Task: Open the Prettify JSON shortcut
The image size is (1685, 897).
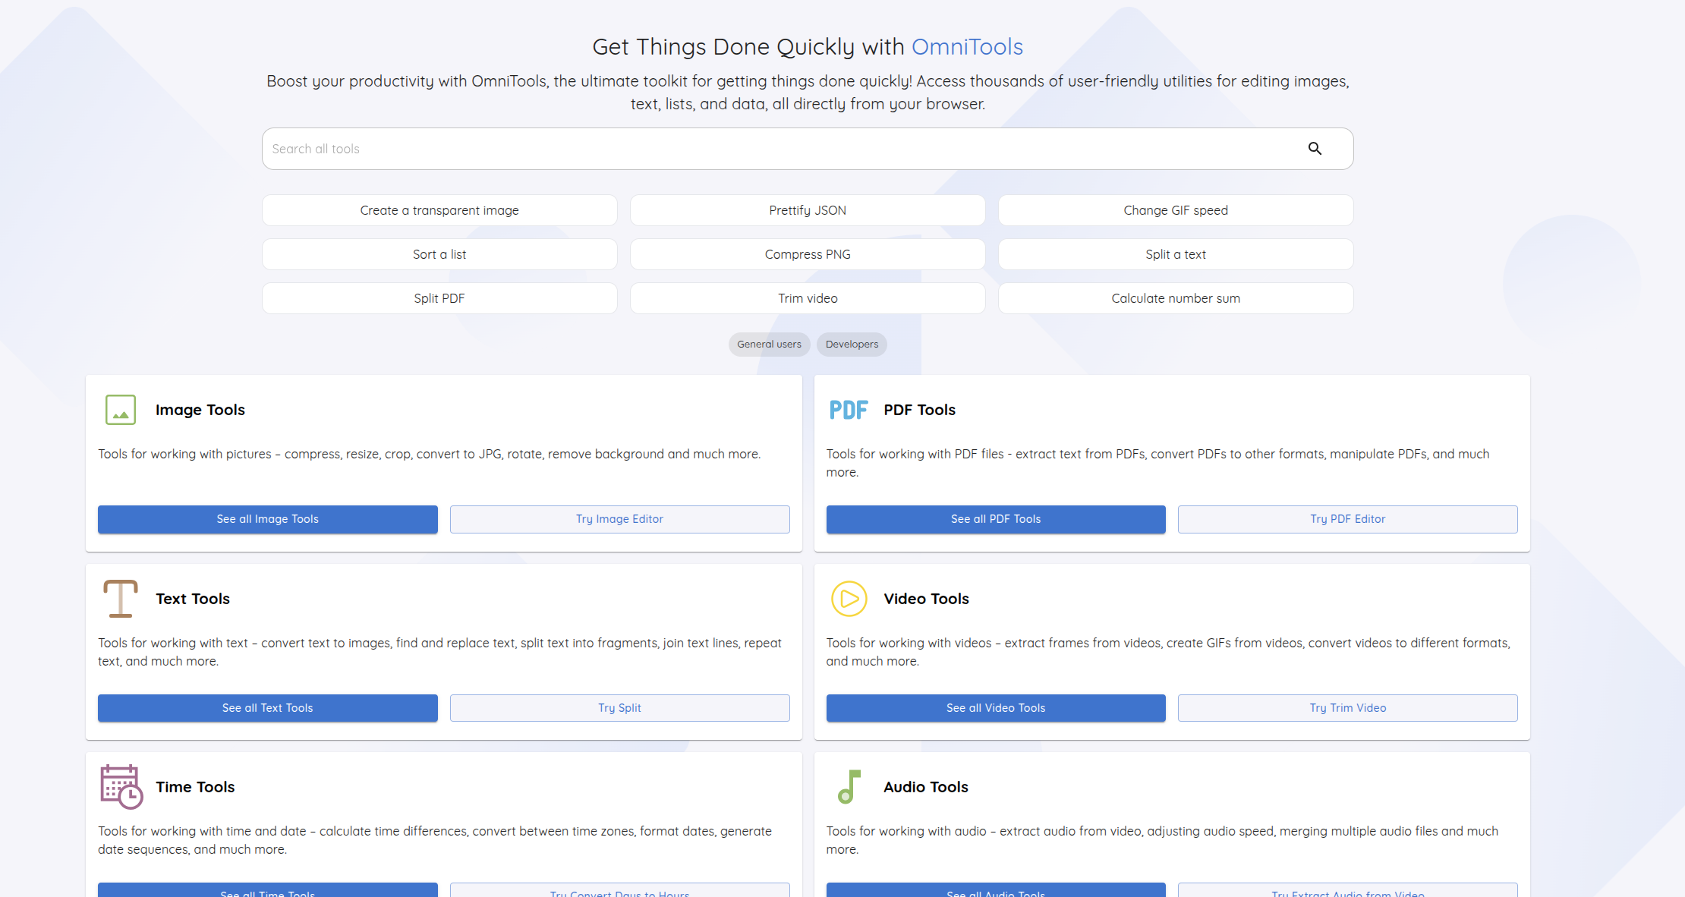Action: 808,210
